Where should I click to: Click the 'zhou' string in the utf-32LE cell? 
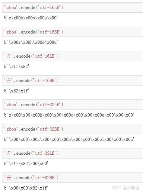coord(11,105)
